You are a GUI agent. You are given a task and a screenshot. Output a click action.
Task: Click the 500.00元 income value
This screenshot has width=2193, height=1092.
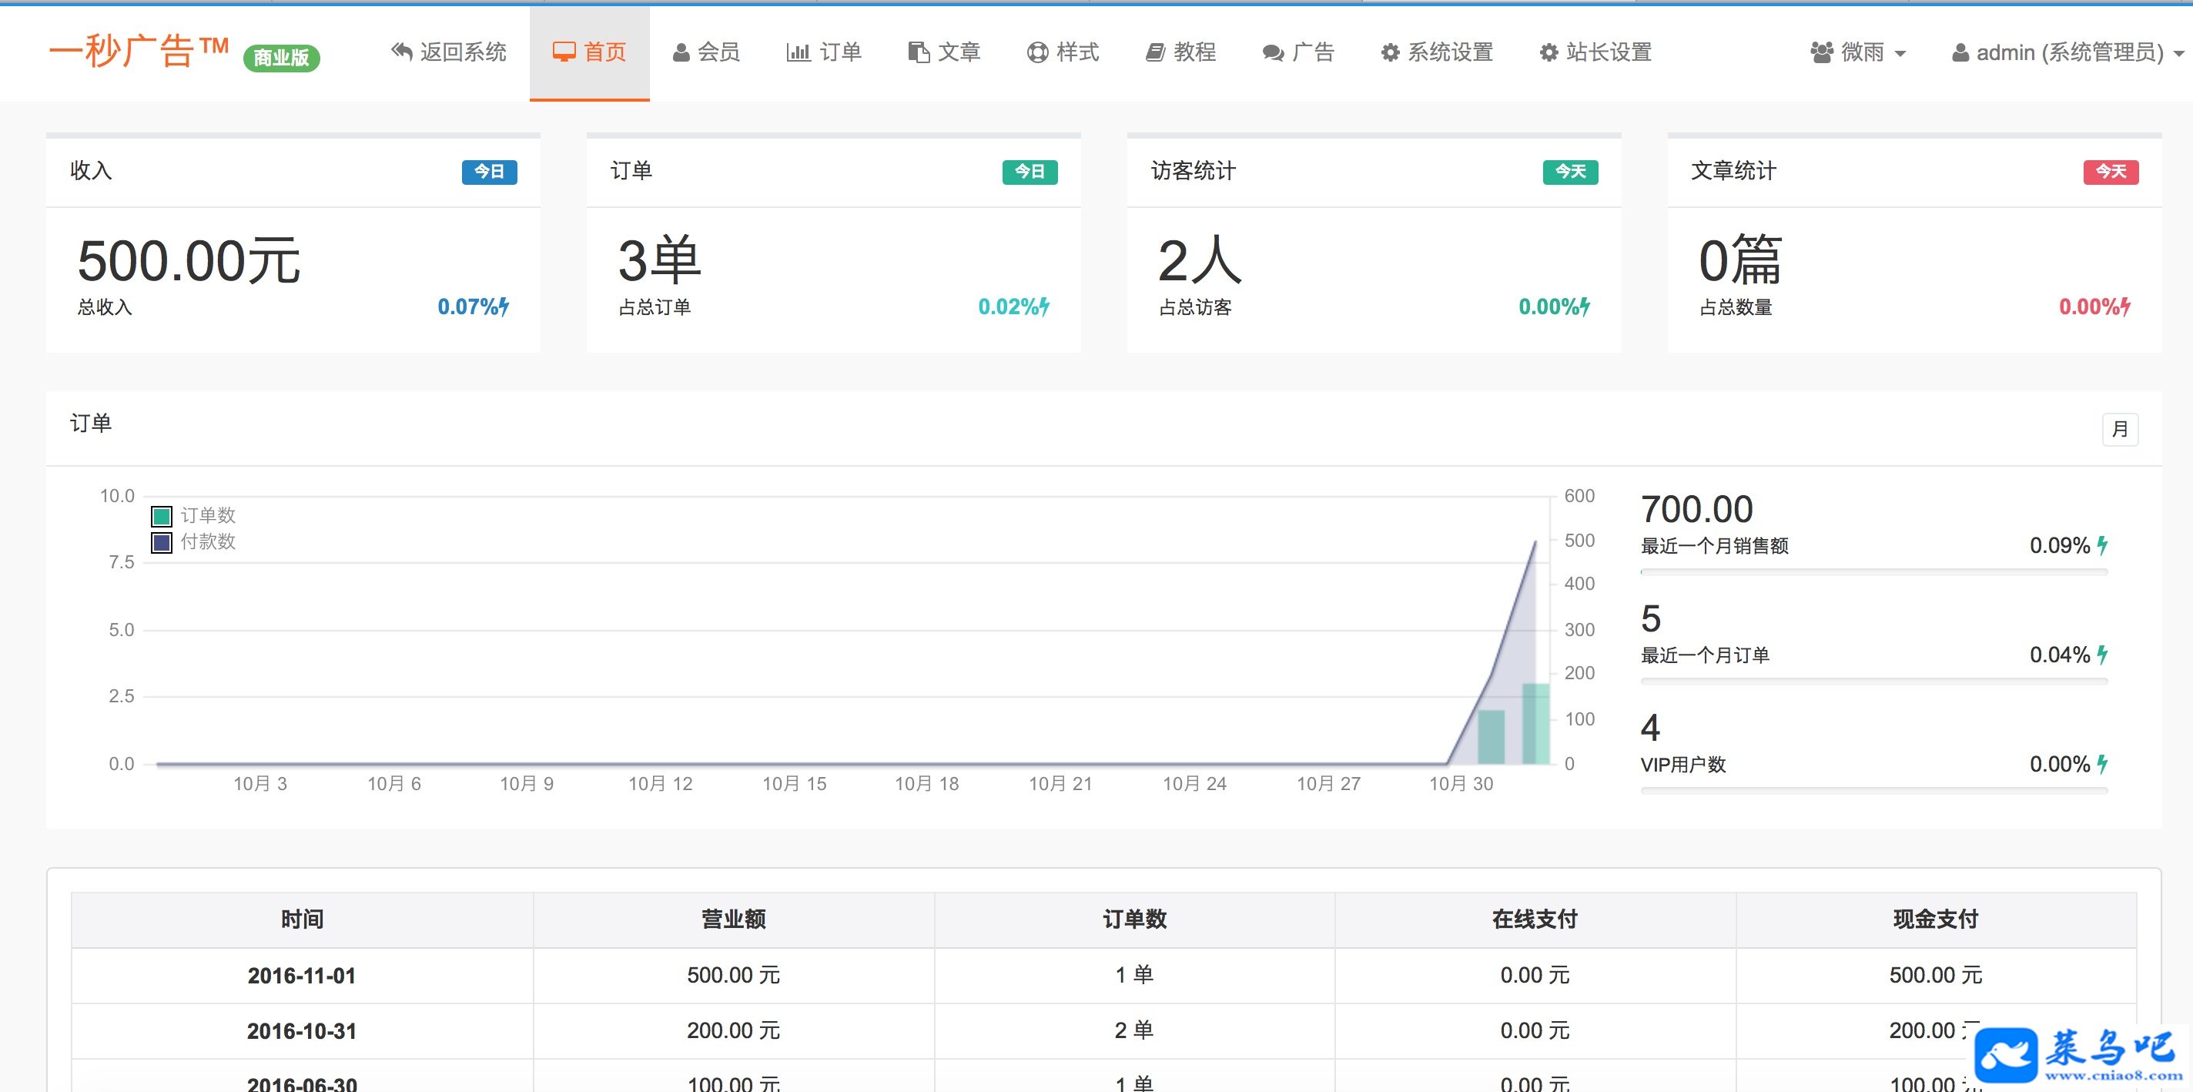coord(188,260)
